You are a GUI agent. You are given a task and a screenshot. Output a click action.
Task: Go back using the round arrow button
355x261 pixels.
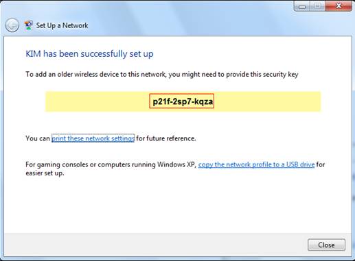click(x=12, y=25)
